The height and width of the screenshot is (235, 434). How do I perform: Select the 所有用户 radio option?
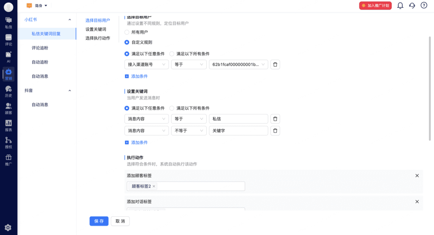[127, 32]
